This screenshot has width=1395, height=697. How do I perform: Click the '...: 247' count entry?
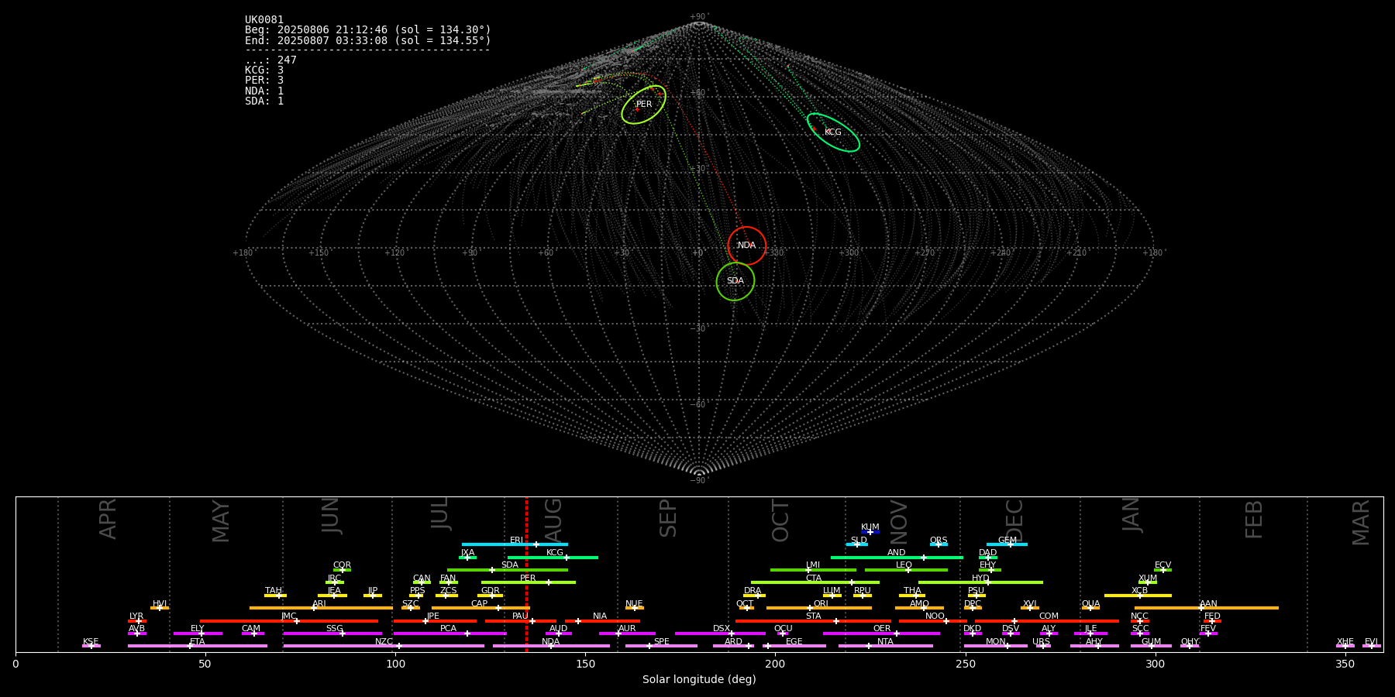point(270,60)
